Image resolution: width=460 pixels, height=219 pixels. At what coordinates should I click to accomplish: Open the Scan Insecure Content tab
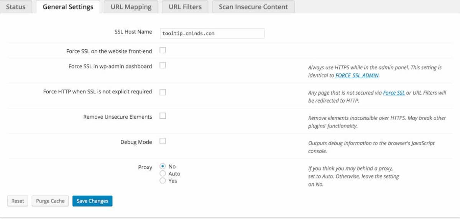[253, 7]
